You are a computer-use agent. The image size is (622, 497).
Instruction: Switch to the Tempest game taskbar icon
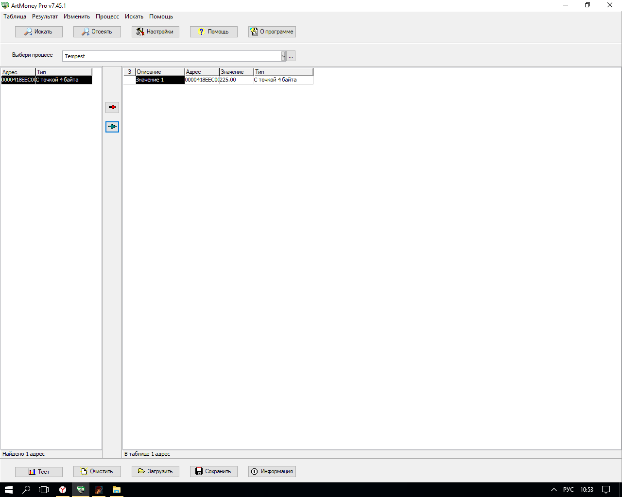pyautogui.click(x=99, y=490)
